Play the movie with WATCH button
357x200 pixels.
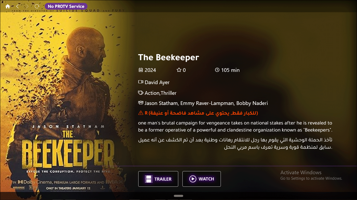pyautogui.click(x=201, y=179)
